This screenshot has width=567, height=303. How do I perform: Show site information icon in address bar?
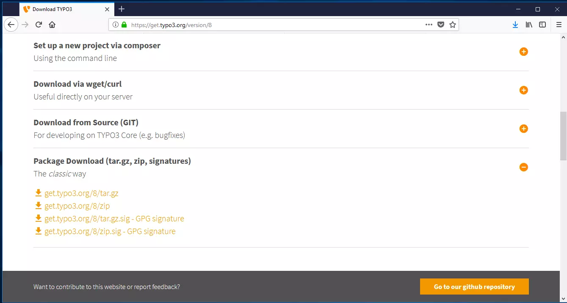point(115,25)
